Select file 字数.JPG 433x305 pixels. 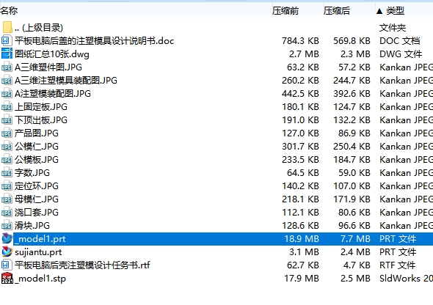pyautogui.click(x=32, y=172)
